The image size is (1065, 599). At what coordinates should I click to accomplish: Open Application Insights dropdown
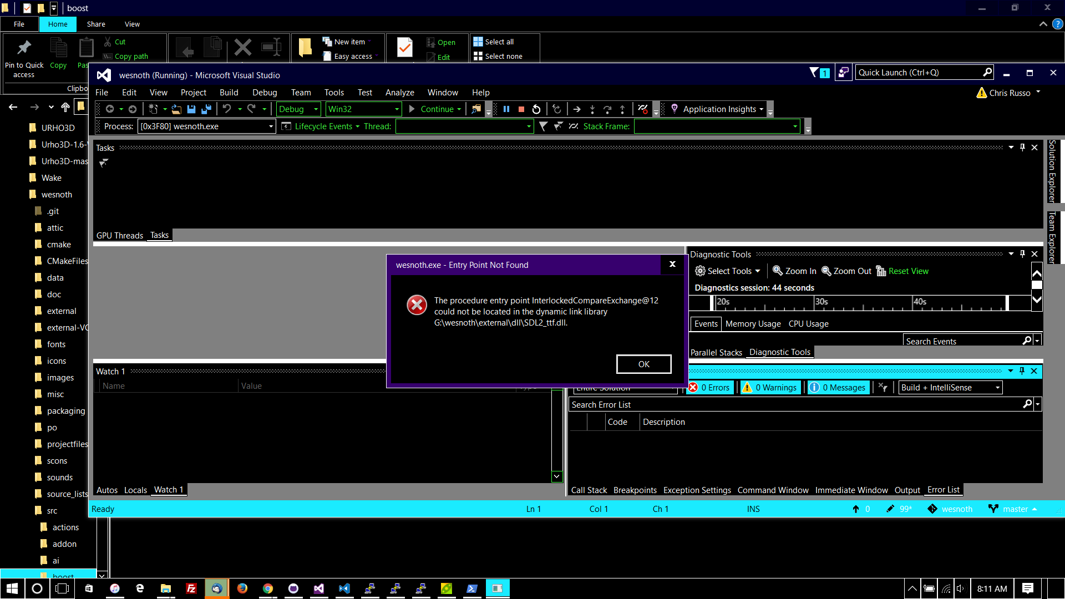[x=717, y=109]
